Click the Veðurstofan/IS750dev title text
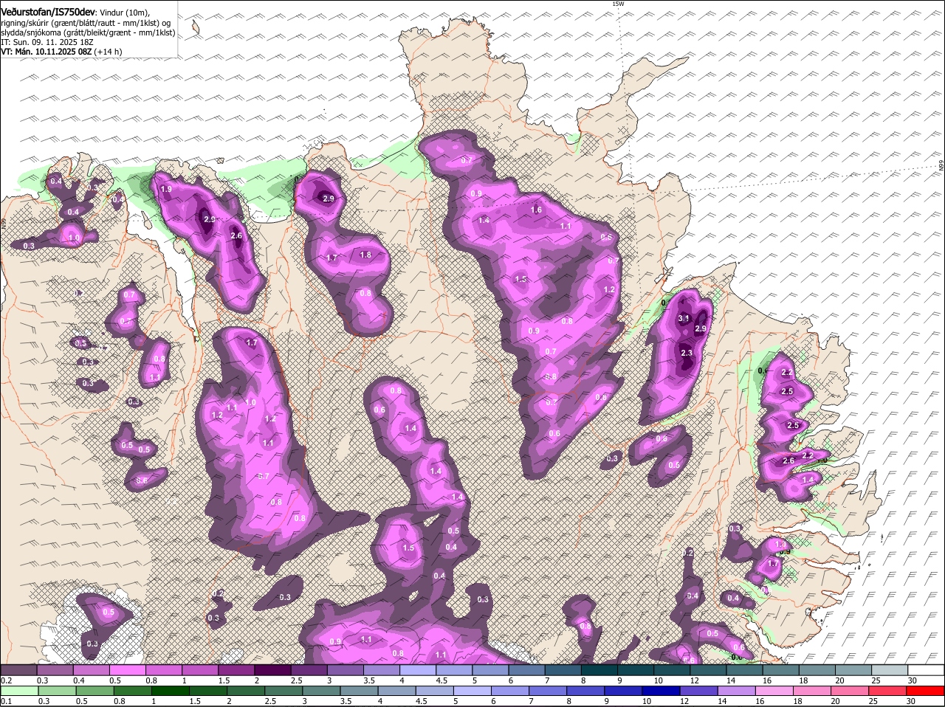The height and width of the screenshot is (707, 945). (48, 11)
